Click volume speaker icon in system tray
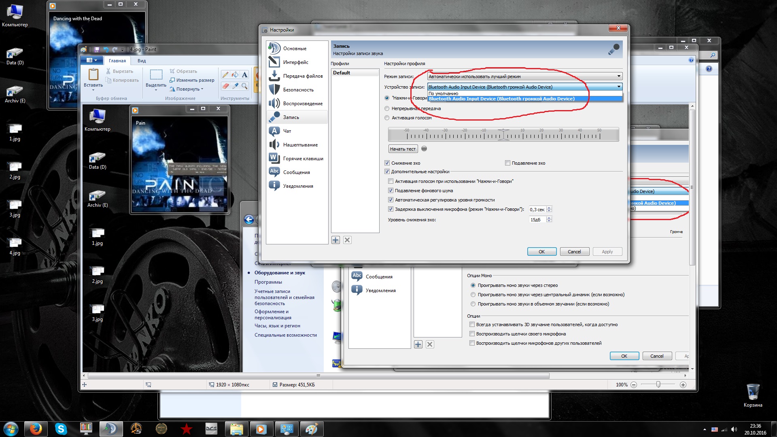Screen dimensions: 777x437 (734, 429)
